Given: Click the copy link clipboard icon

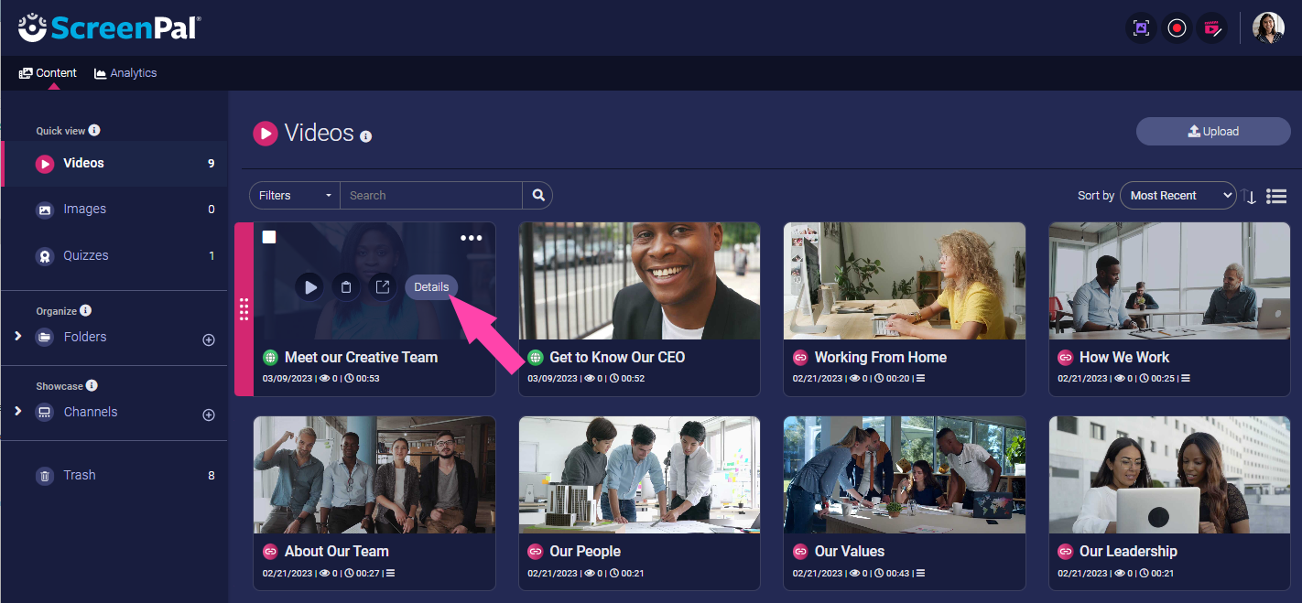Looking at the screenshot, I should (346, 287).
